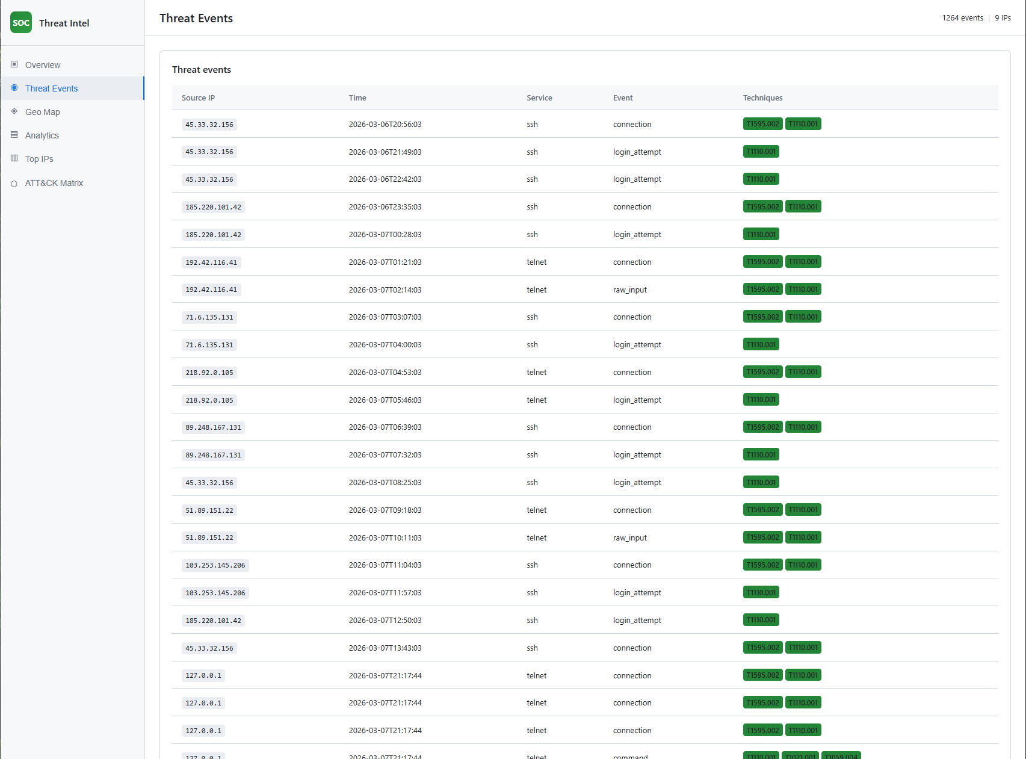The width and height of the screenshot is (1026, 759).
Task: Click the 218.92.0.105 IP chip
Action: pos(209,372)
